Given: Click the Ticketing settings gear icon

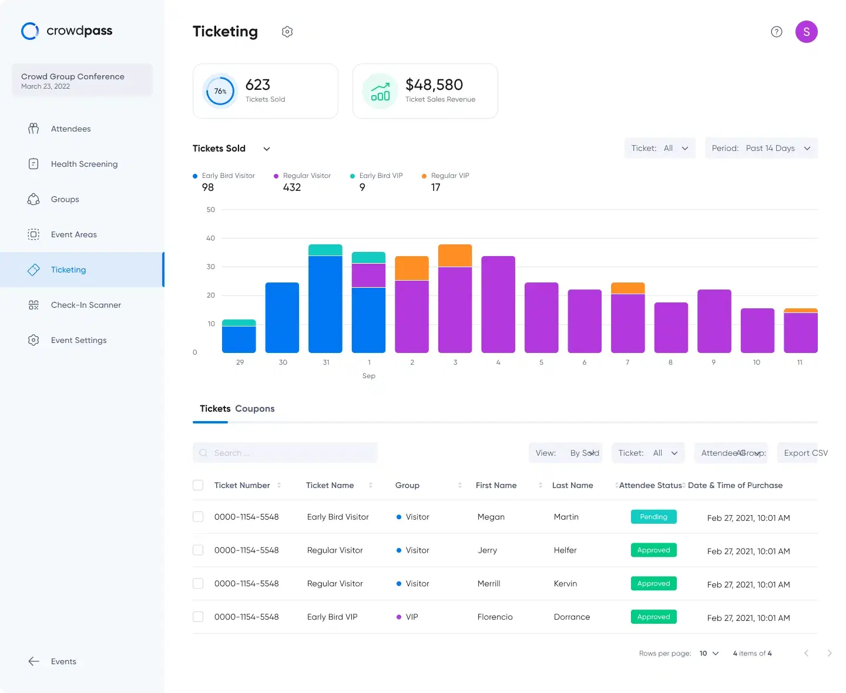Looking at the screenshot, I should coord(287,31).
